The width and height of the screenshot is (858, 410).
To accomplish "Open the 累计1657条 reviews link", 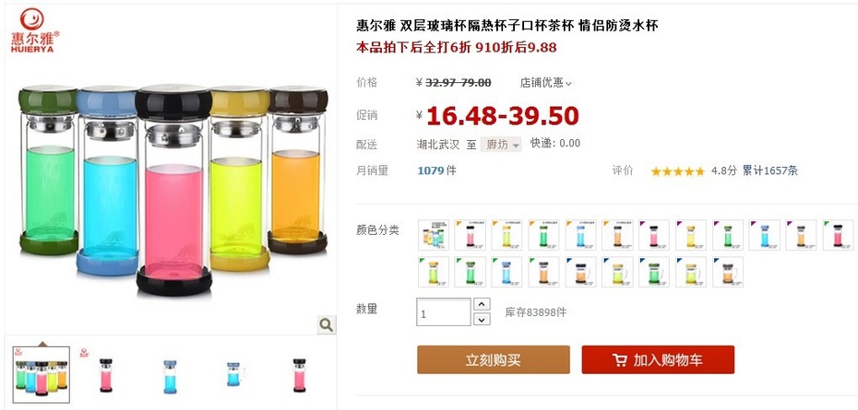I will [770, 170].
